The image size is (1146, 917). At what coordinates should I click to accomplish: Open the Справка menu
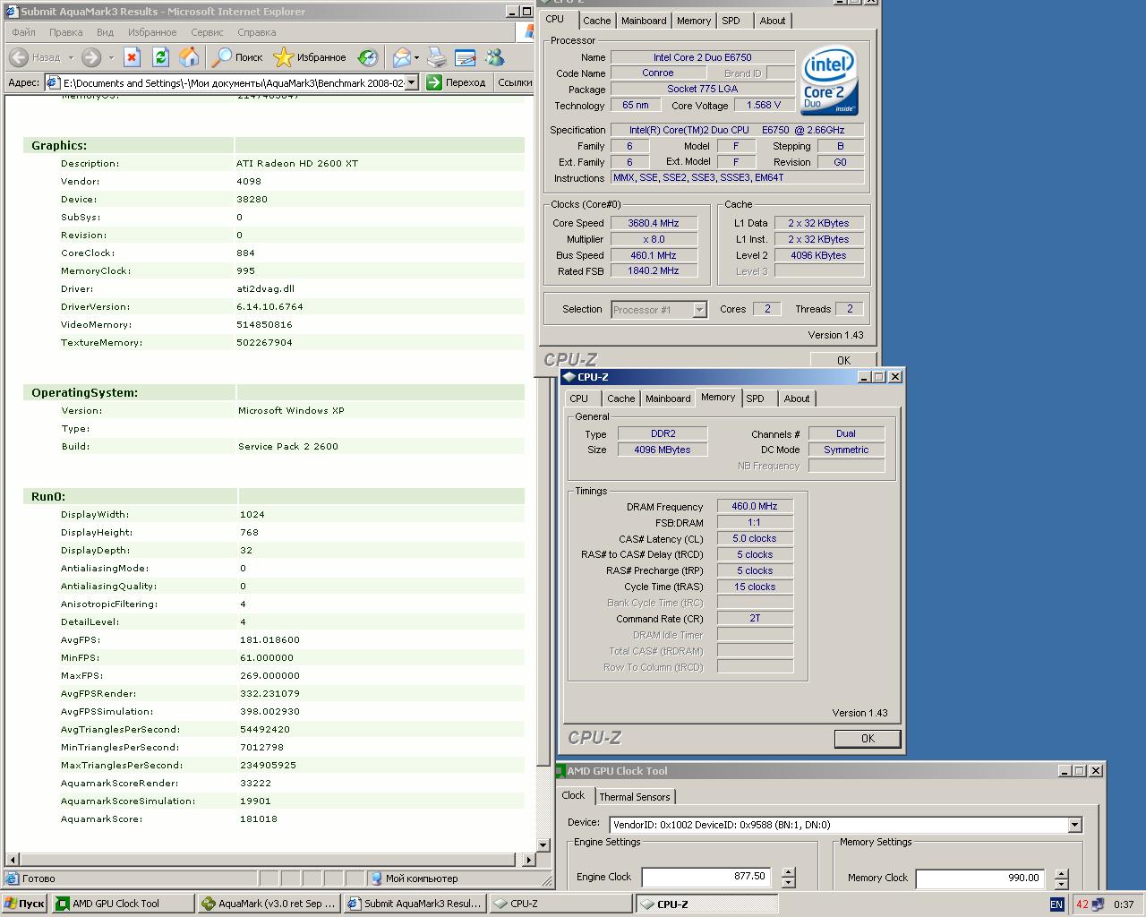(257, 32)
